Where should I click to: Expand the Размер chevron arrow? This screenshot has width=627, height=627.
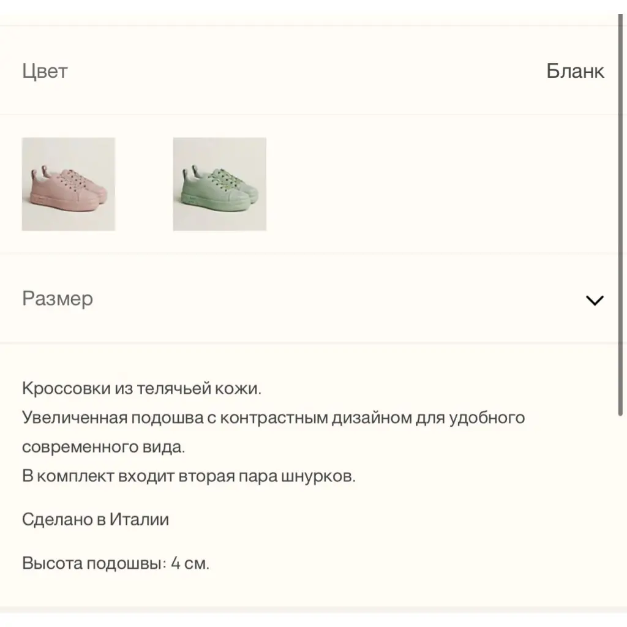[594, 300]
